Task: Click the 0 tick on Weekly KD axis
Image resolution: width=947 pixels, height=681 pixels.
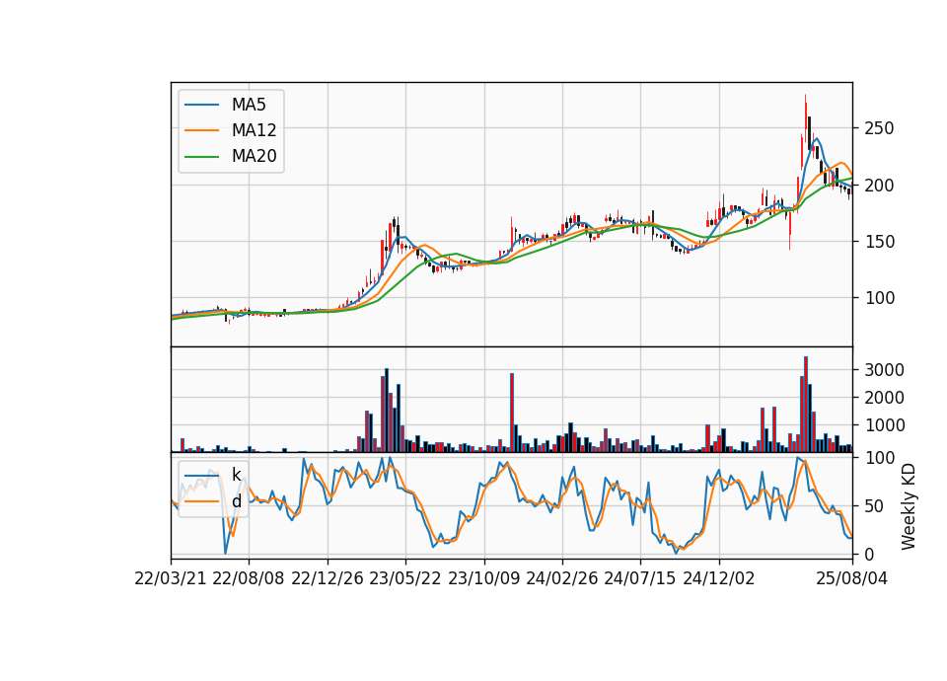Action: [869, 554]
